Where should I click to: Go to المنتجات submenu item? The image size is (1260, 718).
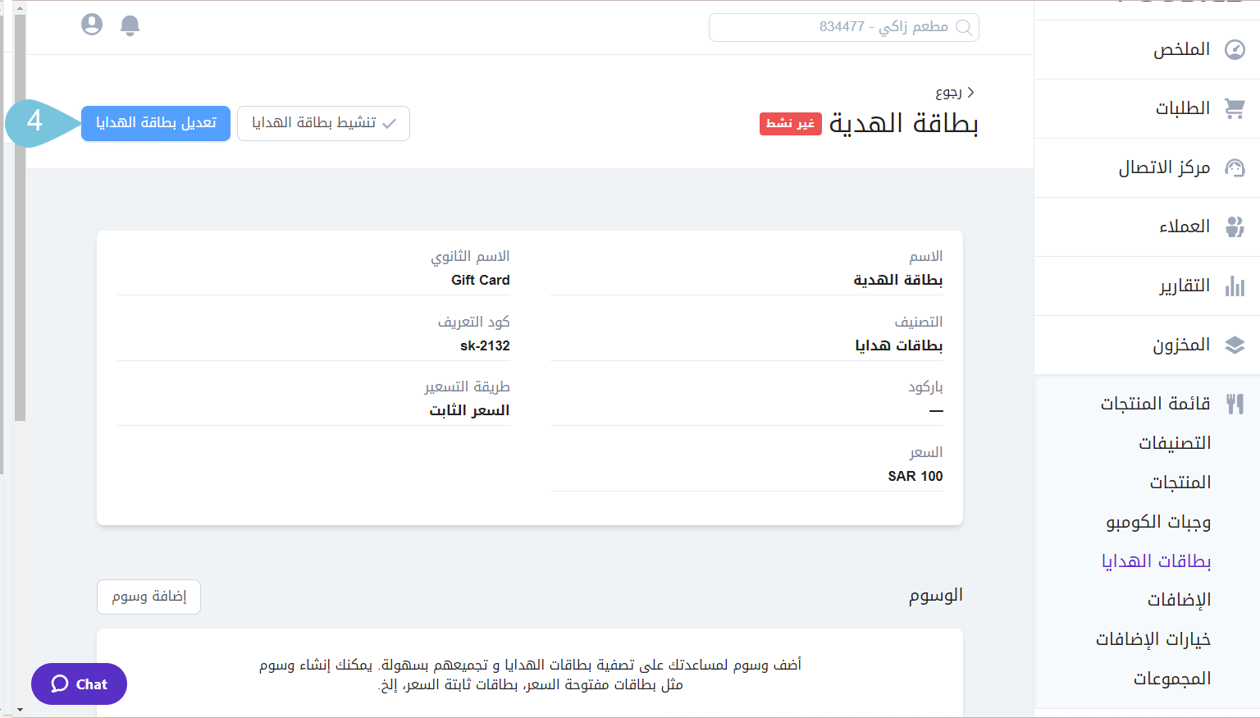tap(1180, 482)
